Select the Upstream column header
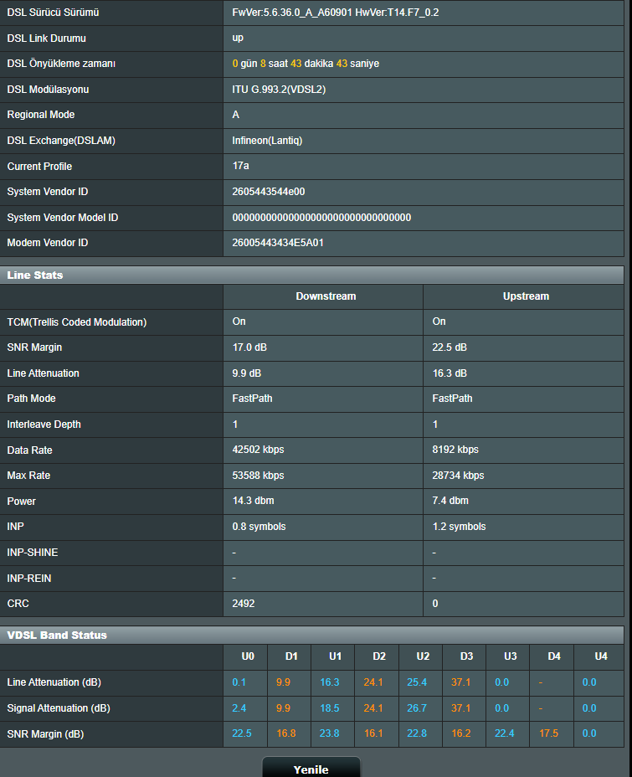Viewport: 632px width, 777px height. coord(526,296)
